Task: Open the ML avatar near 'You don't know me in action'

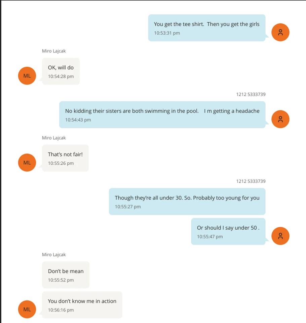Action: pos(27,309)
